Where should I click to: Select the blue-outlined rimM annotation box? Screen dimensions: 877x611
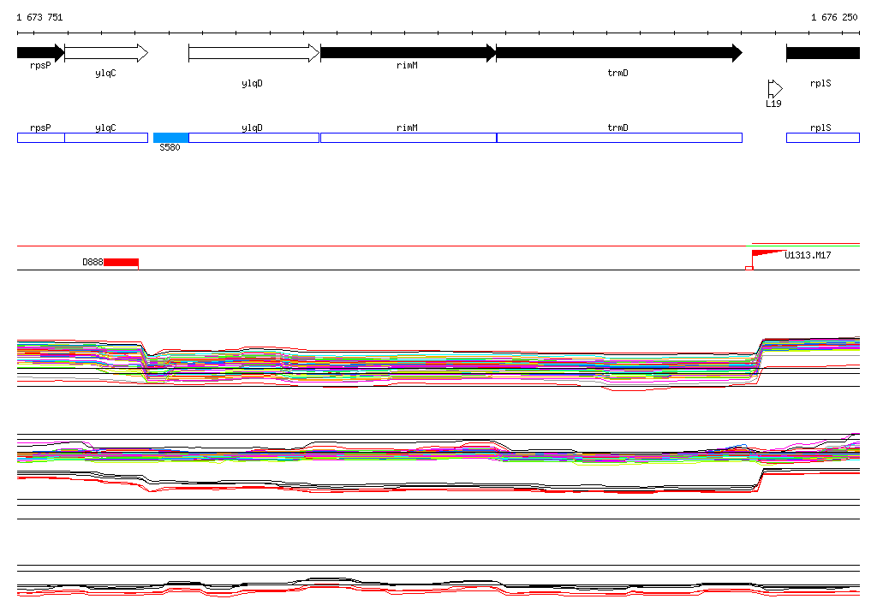click(408, 138)
